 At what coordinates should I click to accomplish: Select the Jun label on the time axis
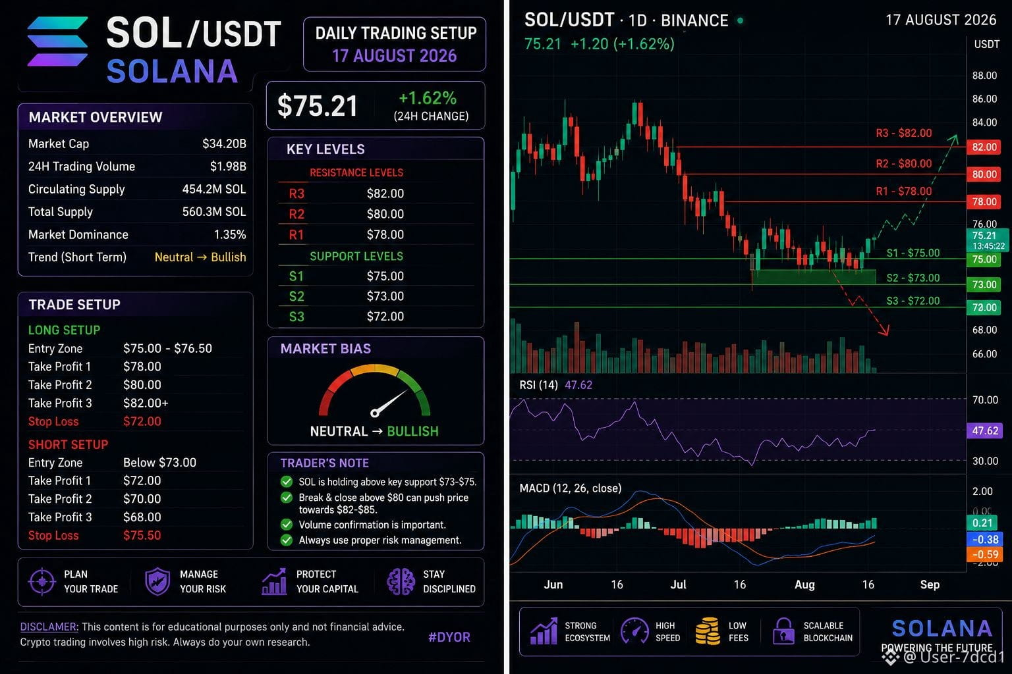pyautogui.click(x=553, y=584)
